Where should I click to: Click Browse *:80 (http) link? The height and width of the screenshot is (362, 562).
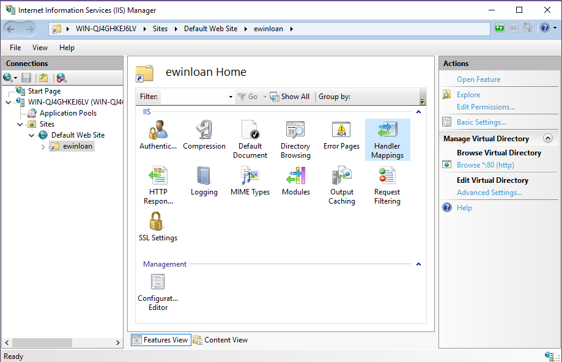coord(486,165)
